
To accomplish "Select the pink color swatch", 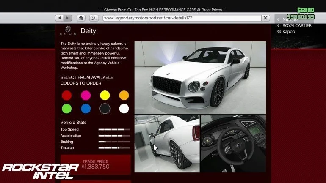I will coord(86,96).
